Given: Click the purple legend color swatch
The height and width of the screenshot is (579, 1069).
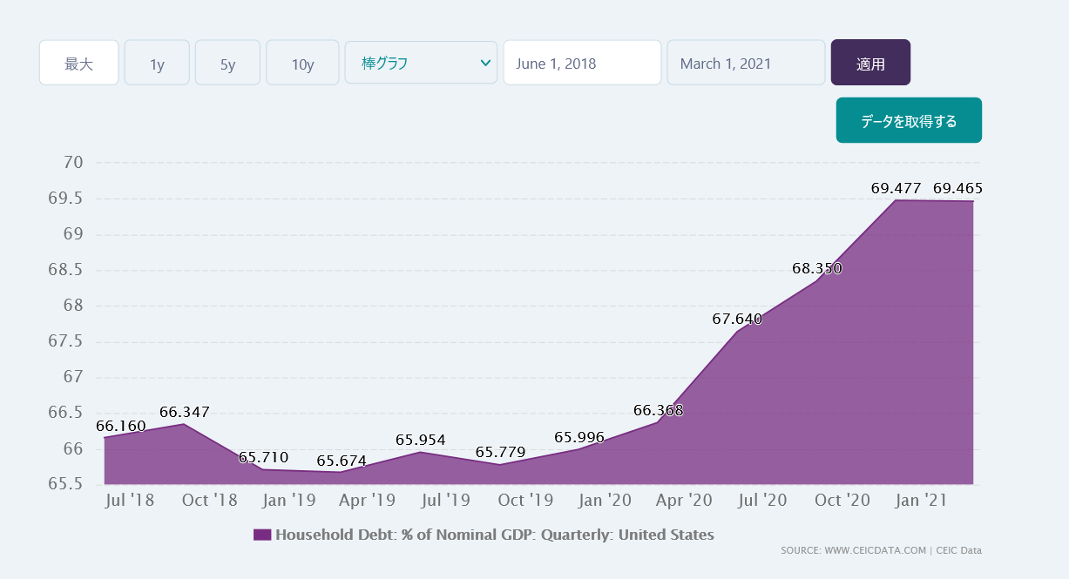Looking at the screenshot, I should pyautogui.click(x=262, y=535).
